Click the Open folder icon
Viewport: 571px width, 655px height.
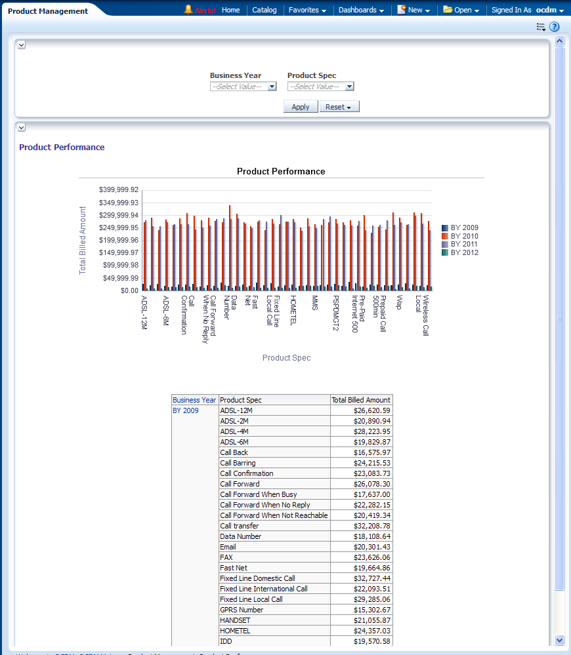[448, 10]
